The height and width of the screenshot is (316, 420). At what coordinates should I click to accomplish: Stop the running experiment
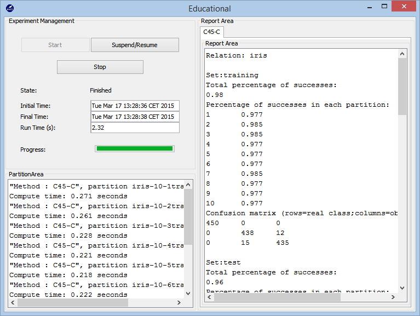(100, 67)
